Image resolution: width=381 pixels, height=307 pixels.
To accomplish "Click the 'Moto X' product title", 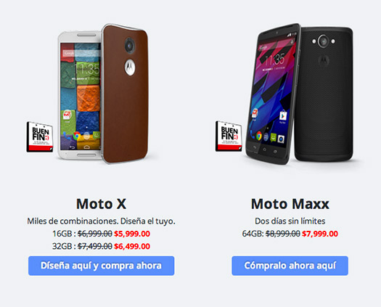I will point(102,204).
